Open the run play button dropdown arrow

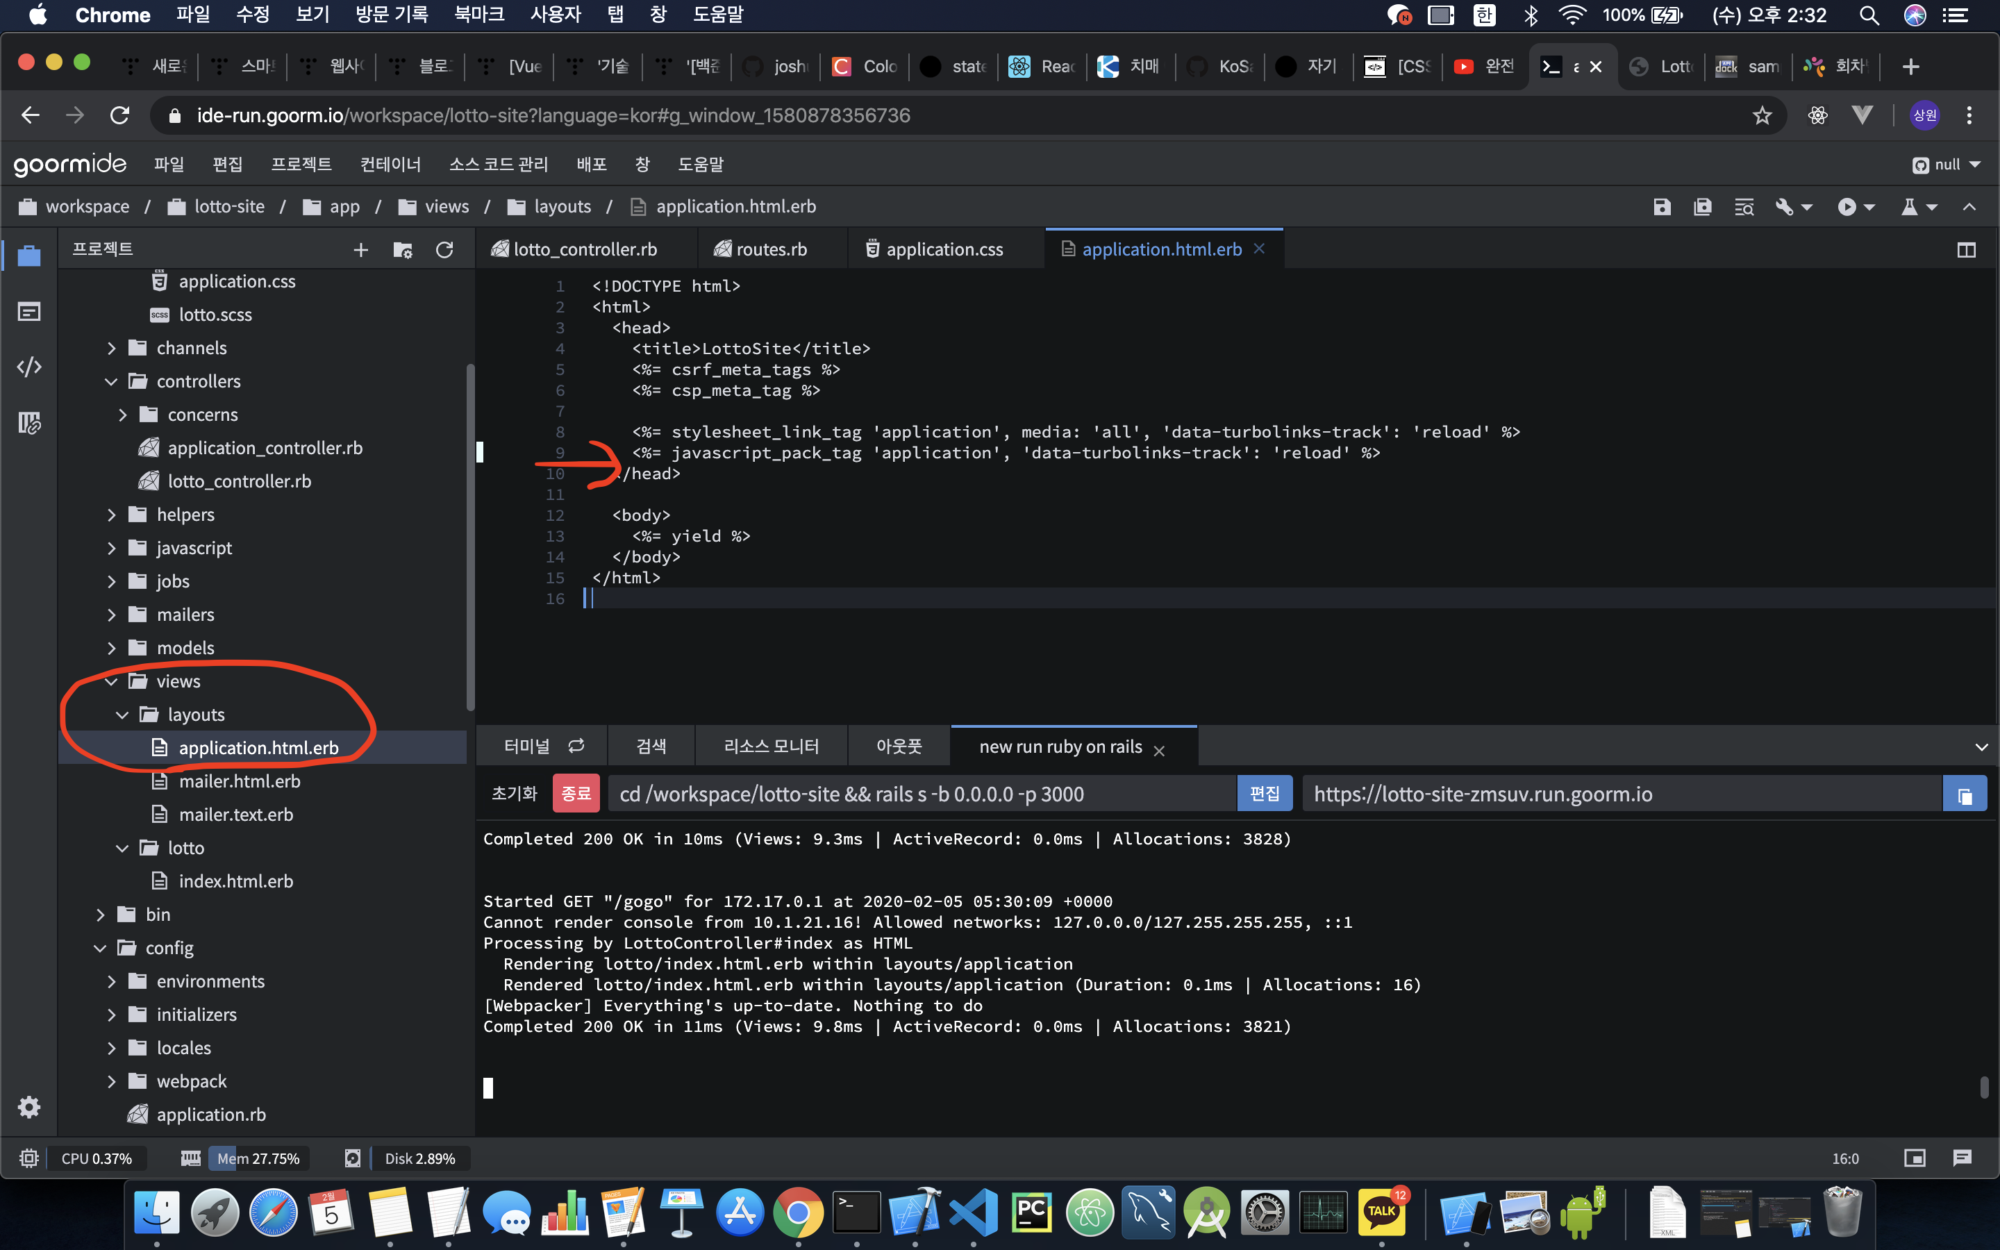click(1869, 207)
